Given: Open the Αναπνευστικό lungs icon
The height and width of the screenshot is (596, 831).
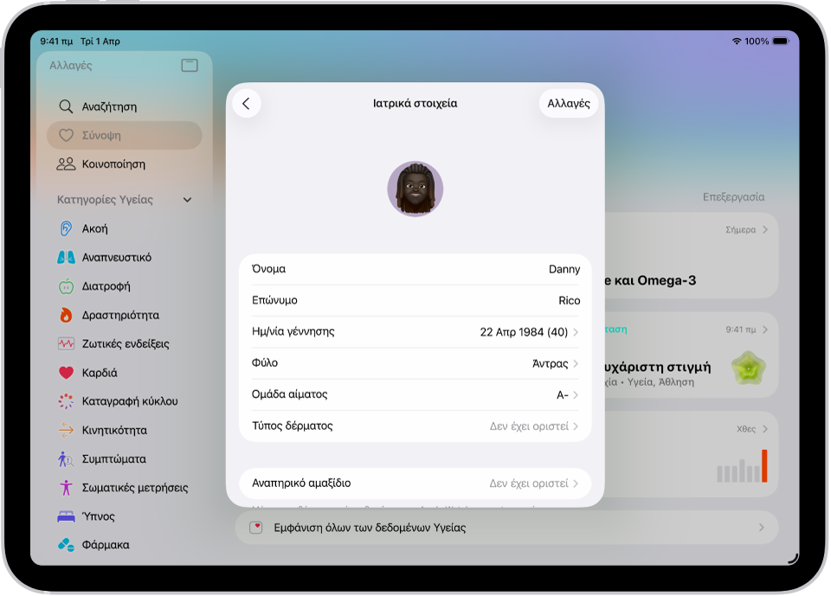Looking at the screenshot, I should click(x=66, y=258).
